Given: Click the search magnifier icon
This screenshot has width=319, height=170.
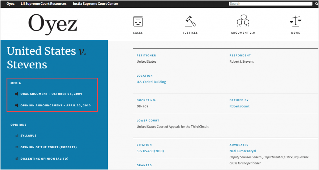Looking at the screenshot, I should 317,4.
